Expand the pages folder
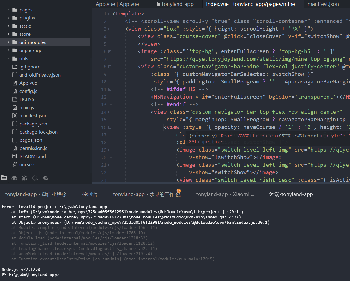The height and width of the screenshot is (281, 350). coord(8,10)
